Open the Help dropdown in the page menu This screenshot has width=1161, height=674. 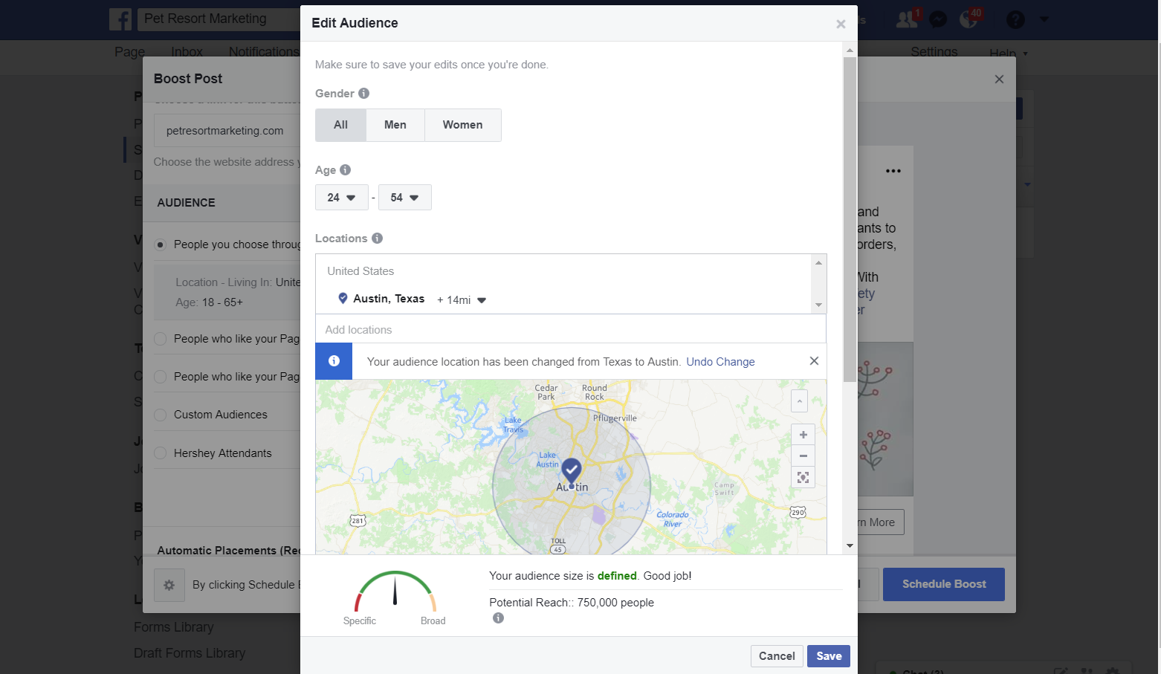(x=1009, y=53)
